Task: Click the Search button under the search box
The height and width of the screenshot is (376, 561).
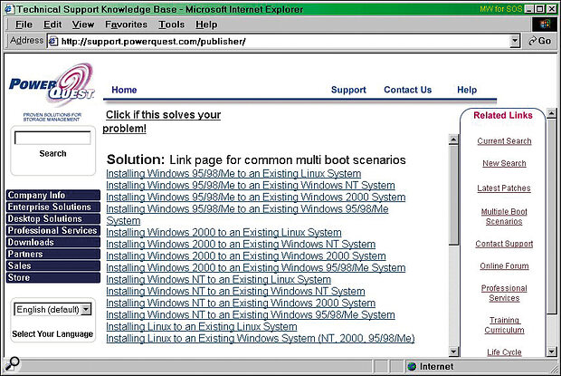Action: click(53, 154)
